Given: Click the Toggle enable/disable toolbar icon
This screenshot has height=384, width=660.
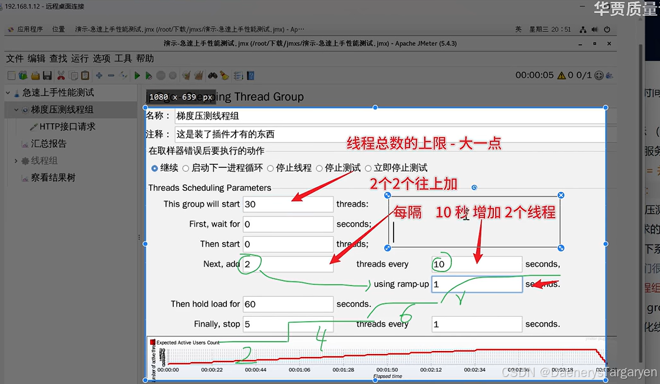Looking at the screenshot, I should 123,76.
